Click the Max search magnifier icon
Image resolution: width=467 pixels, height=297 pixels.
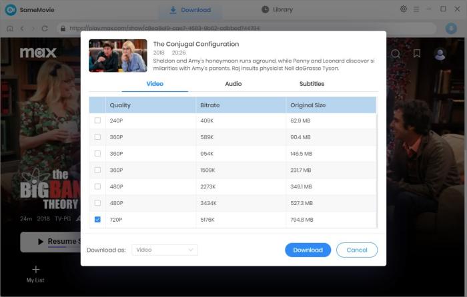click(396, 54)
